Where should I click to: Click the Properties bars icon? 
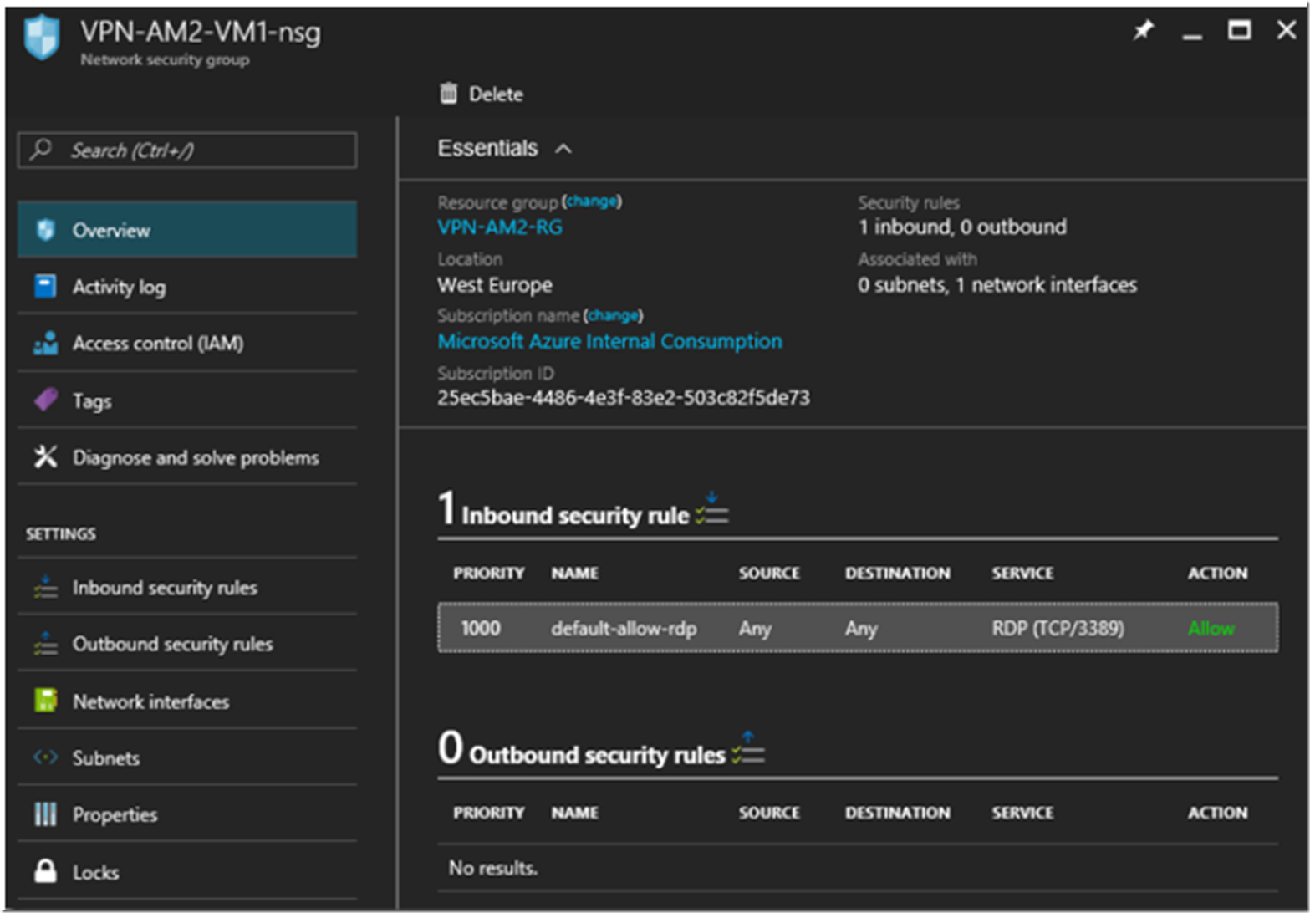(x=45, y=814)
